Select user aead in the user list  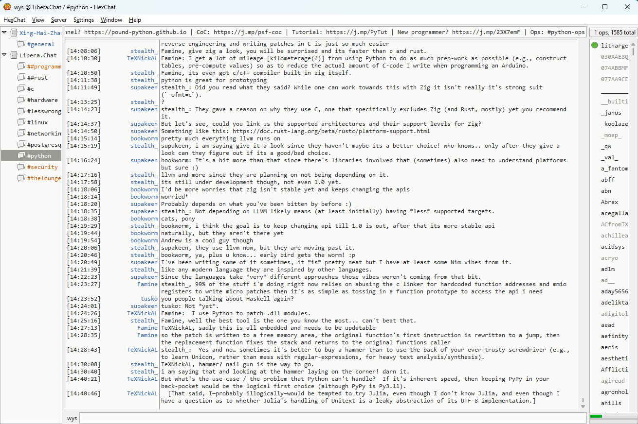tap(608, 325)
